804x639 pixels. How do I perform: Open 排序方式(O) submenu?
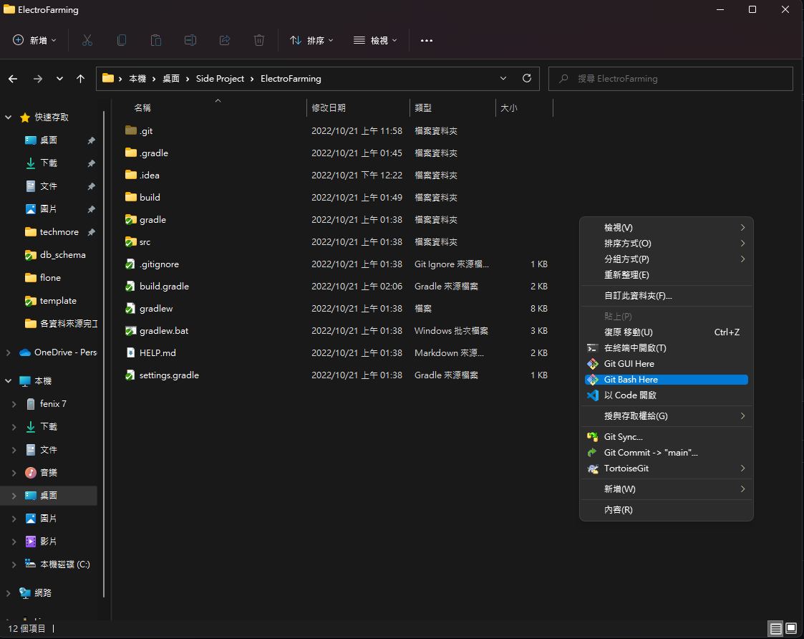pyautogui.click(x=666, y=244)
